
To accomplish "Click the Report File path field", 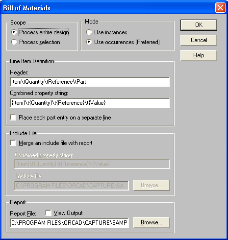I will click(x=70, y=223).
